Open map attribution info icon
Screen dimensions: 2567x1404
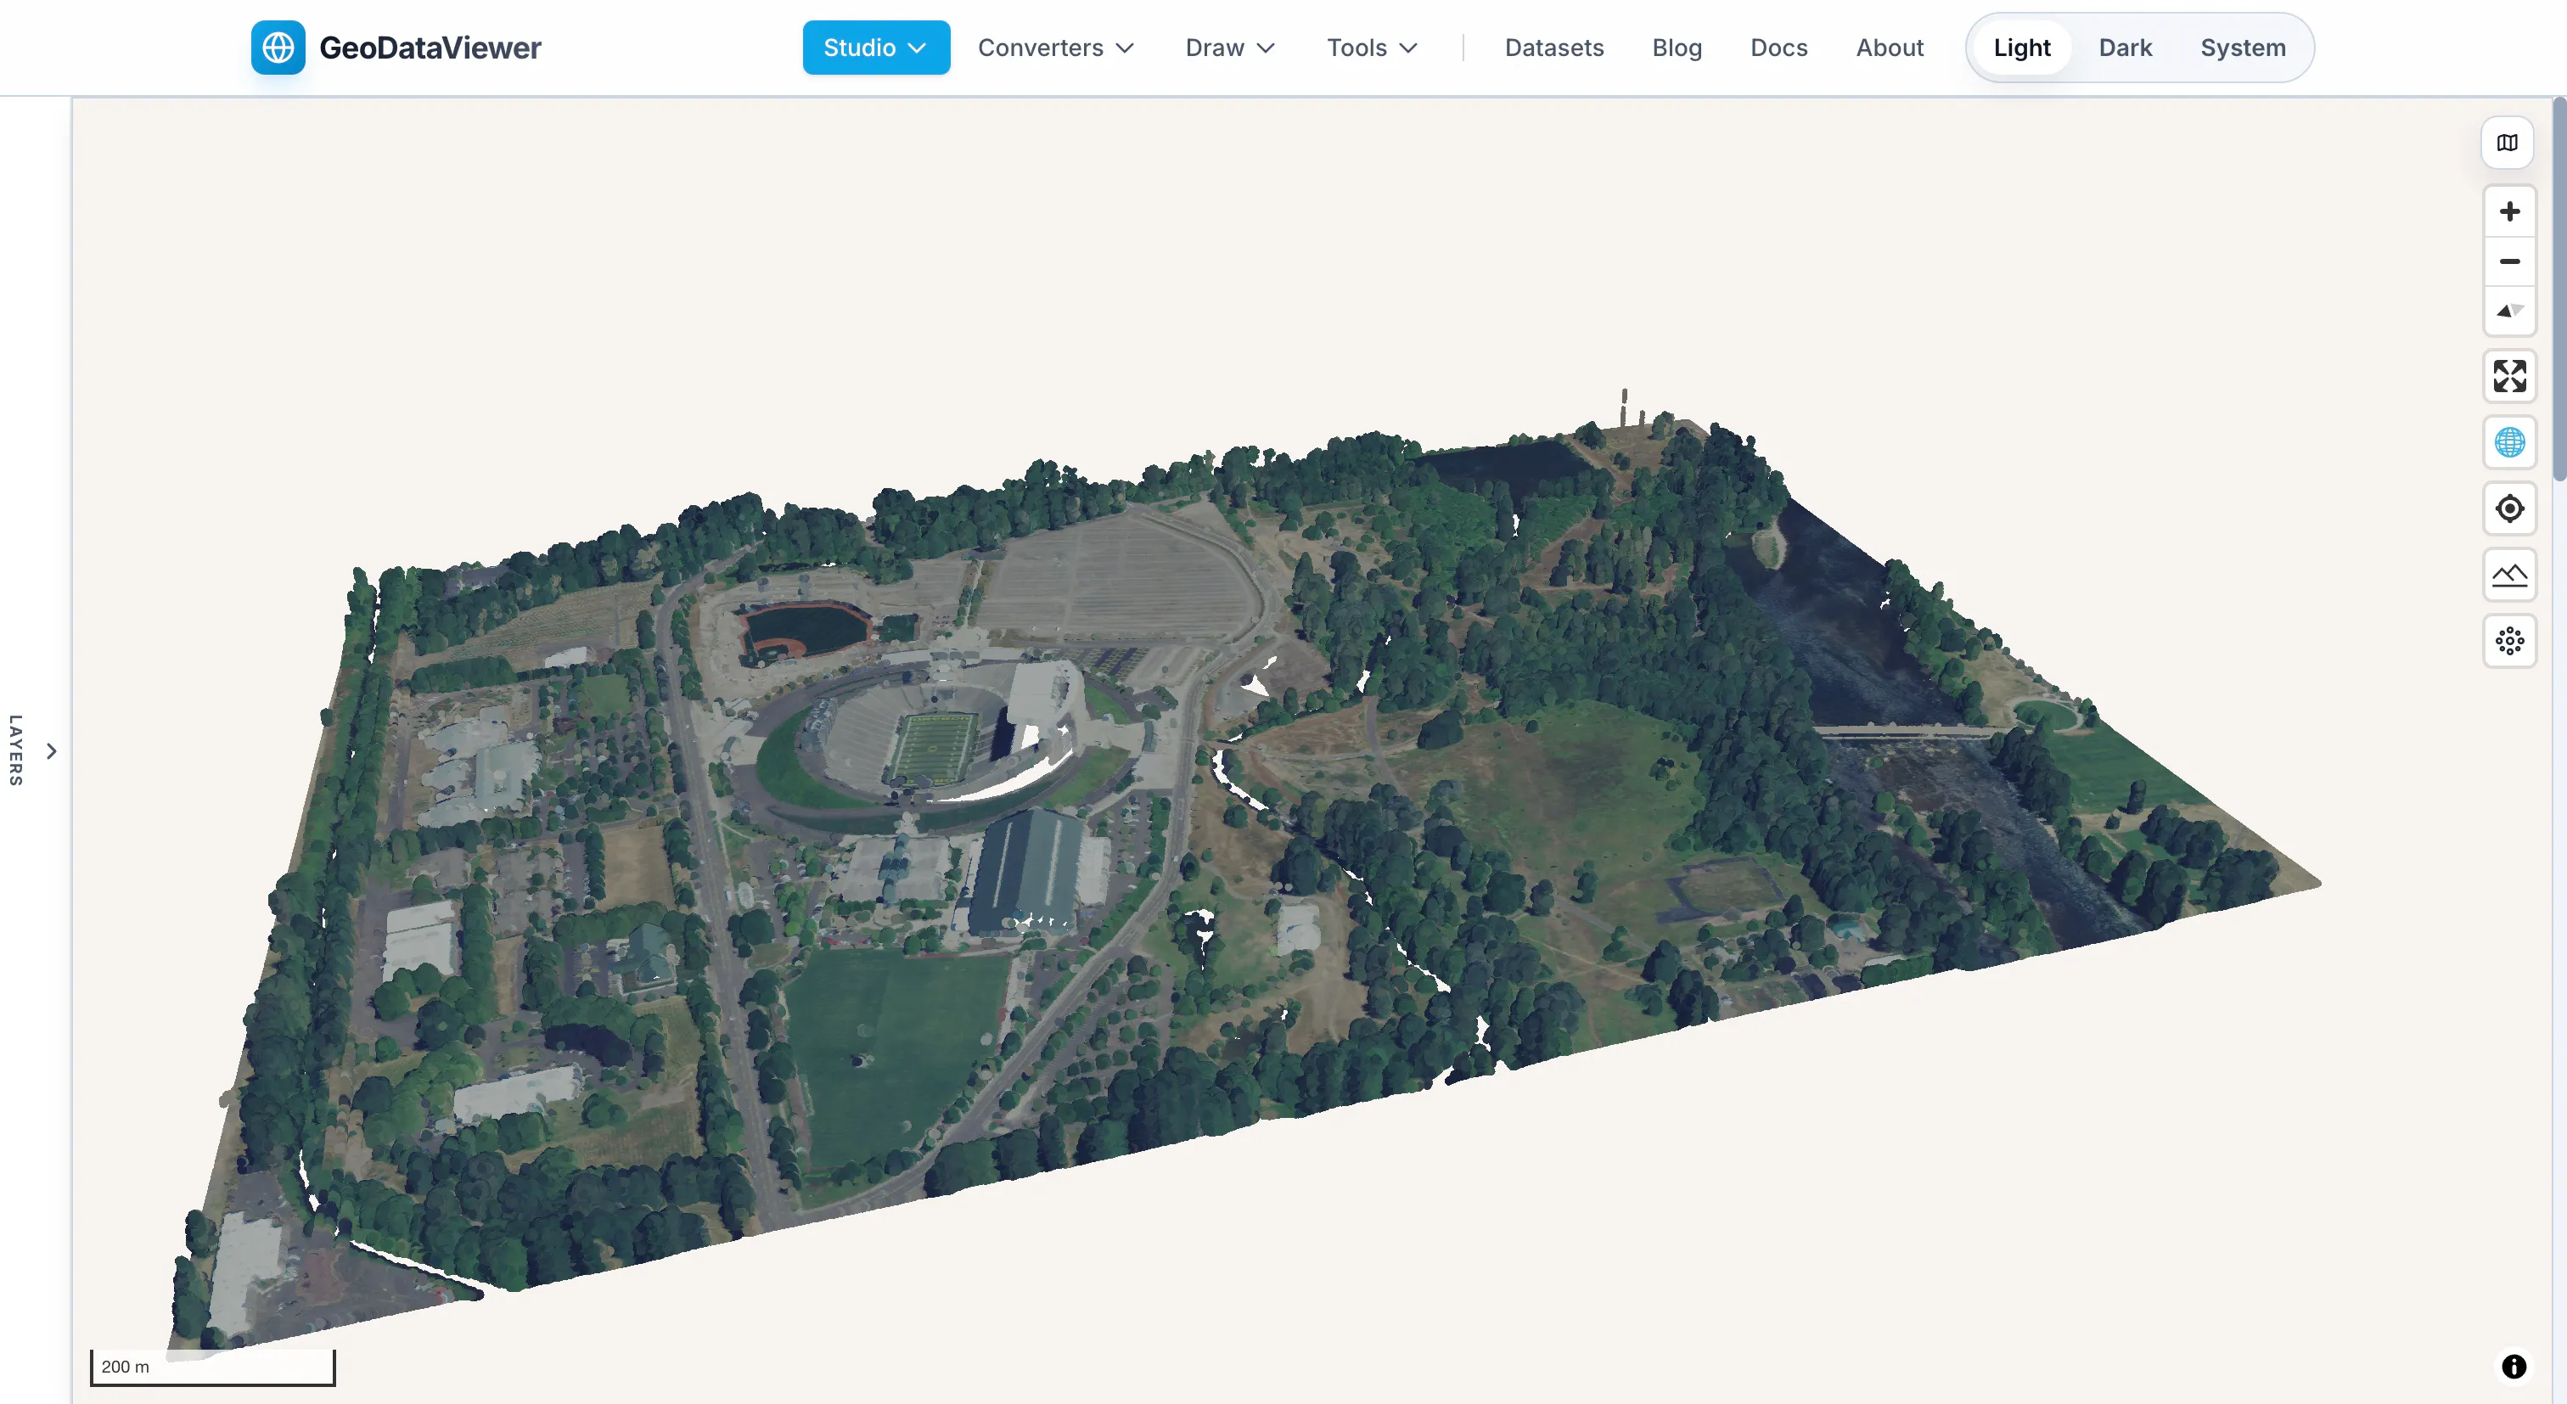point(2514,1366)
